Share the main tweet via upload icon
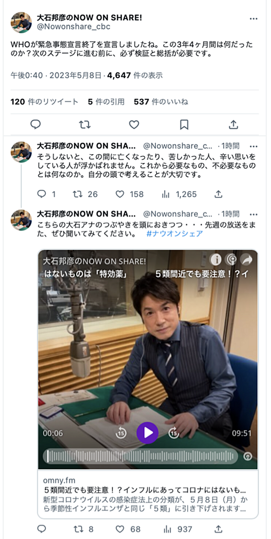Viewport: 271px width, 539px height. [234, 124]
